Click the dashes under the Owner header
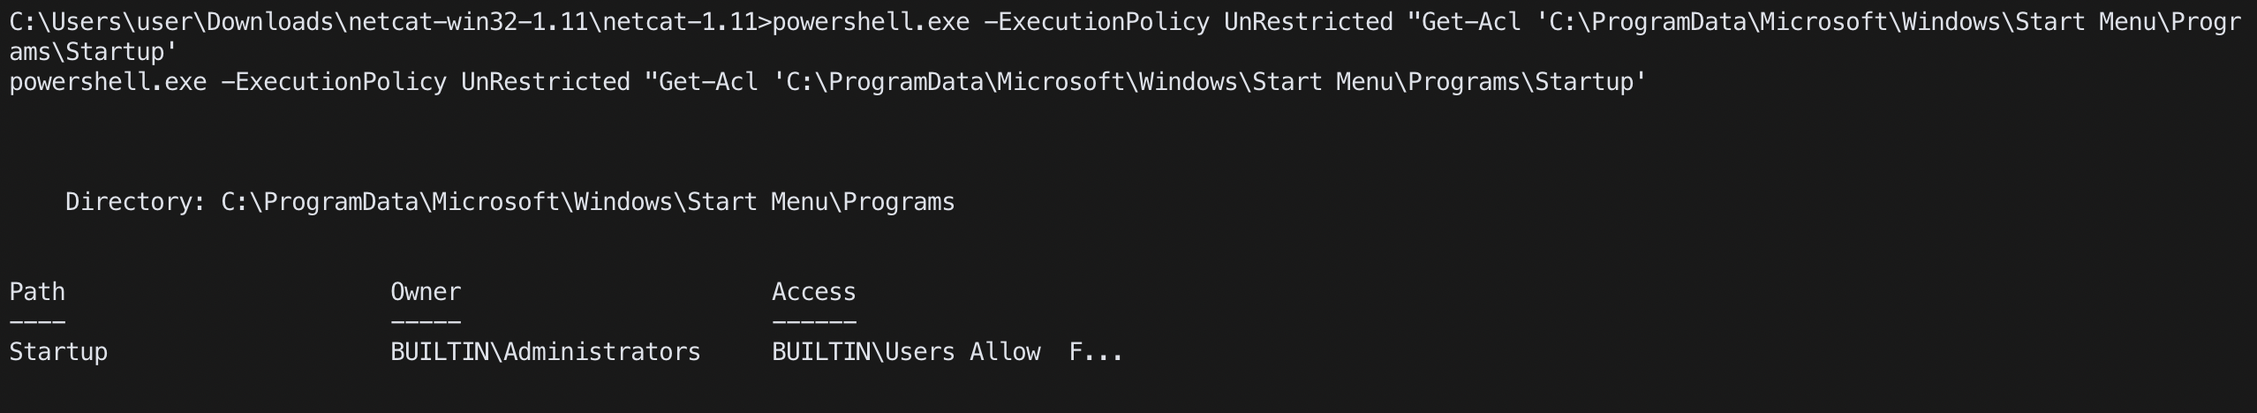This screenshot has height=413, width=2257. pyautogui.click(x=426, y=322)
